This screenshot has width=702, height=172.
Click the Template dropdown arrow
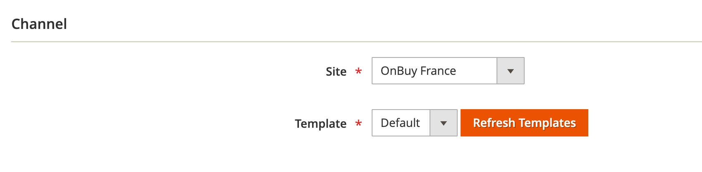click(444, 123)
